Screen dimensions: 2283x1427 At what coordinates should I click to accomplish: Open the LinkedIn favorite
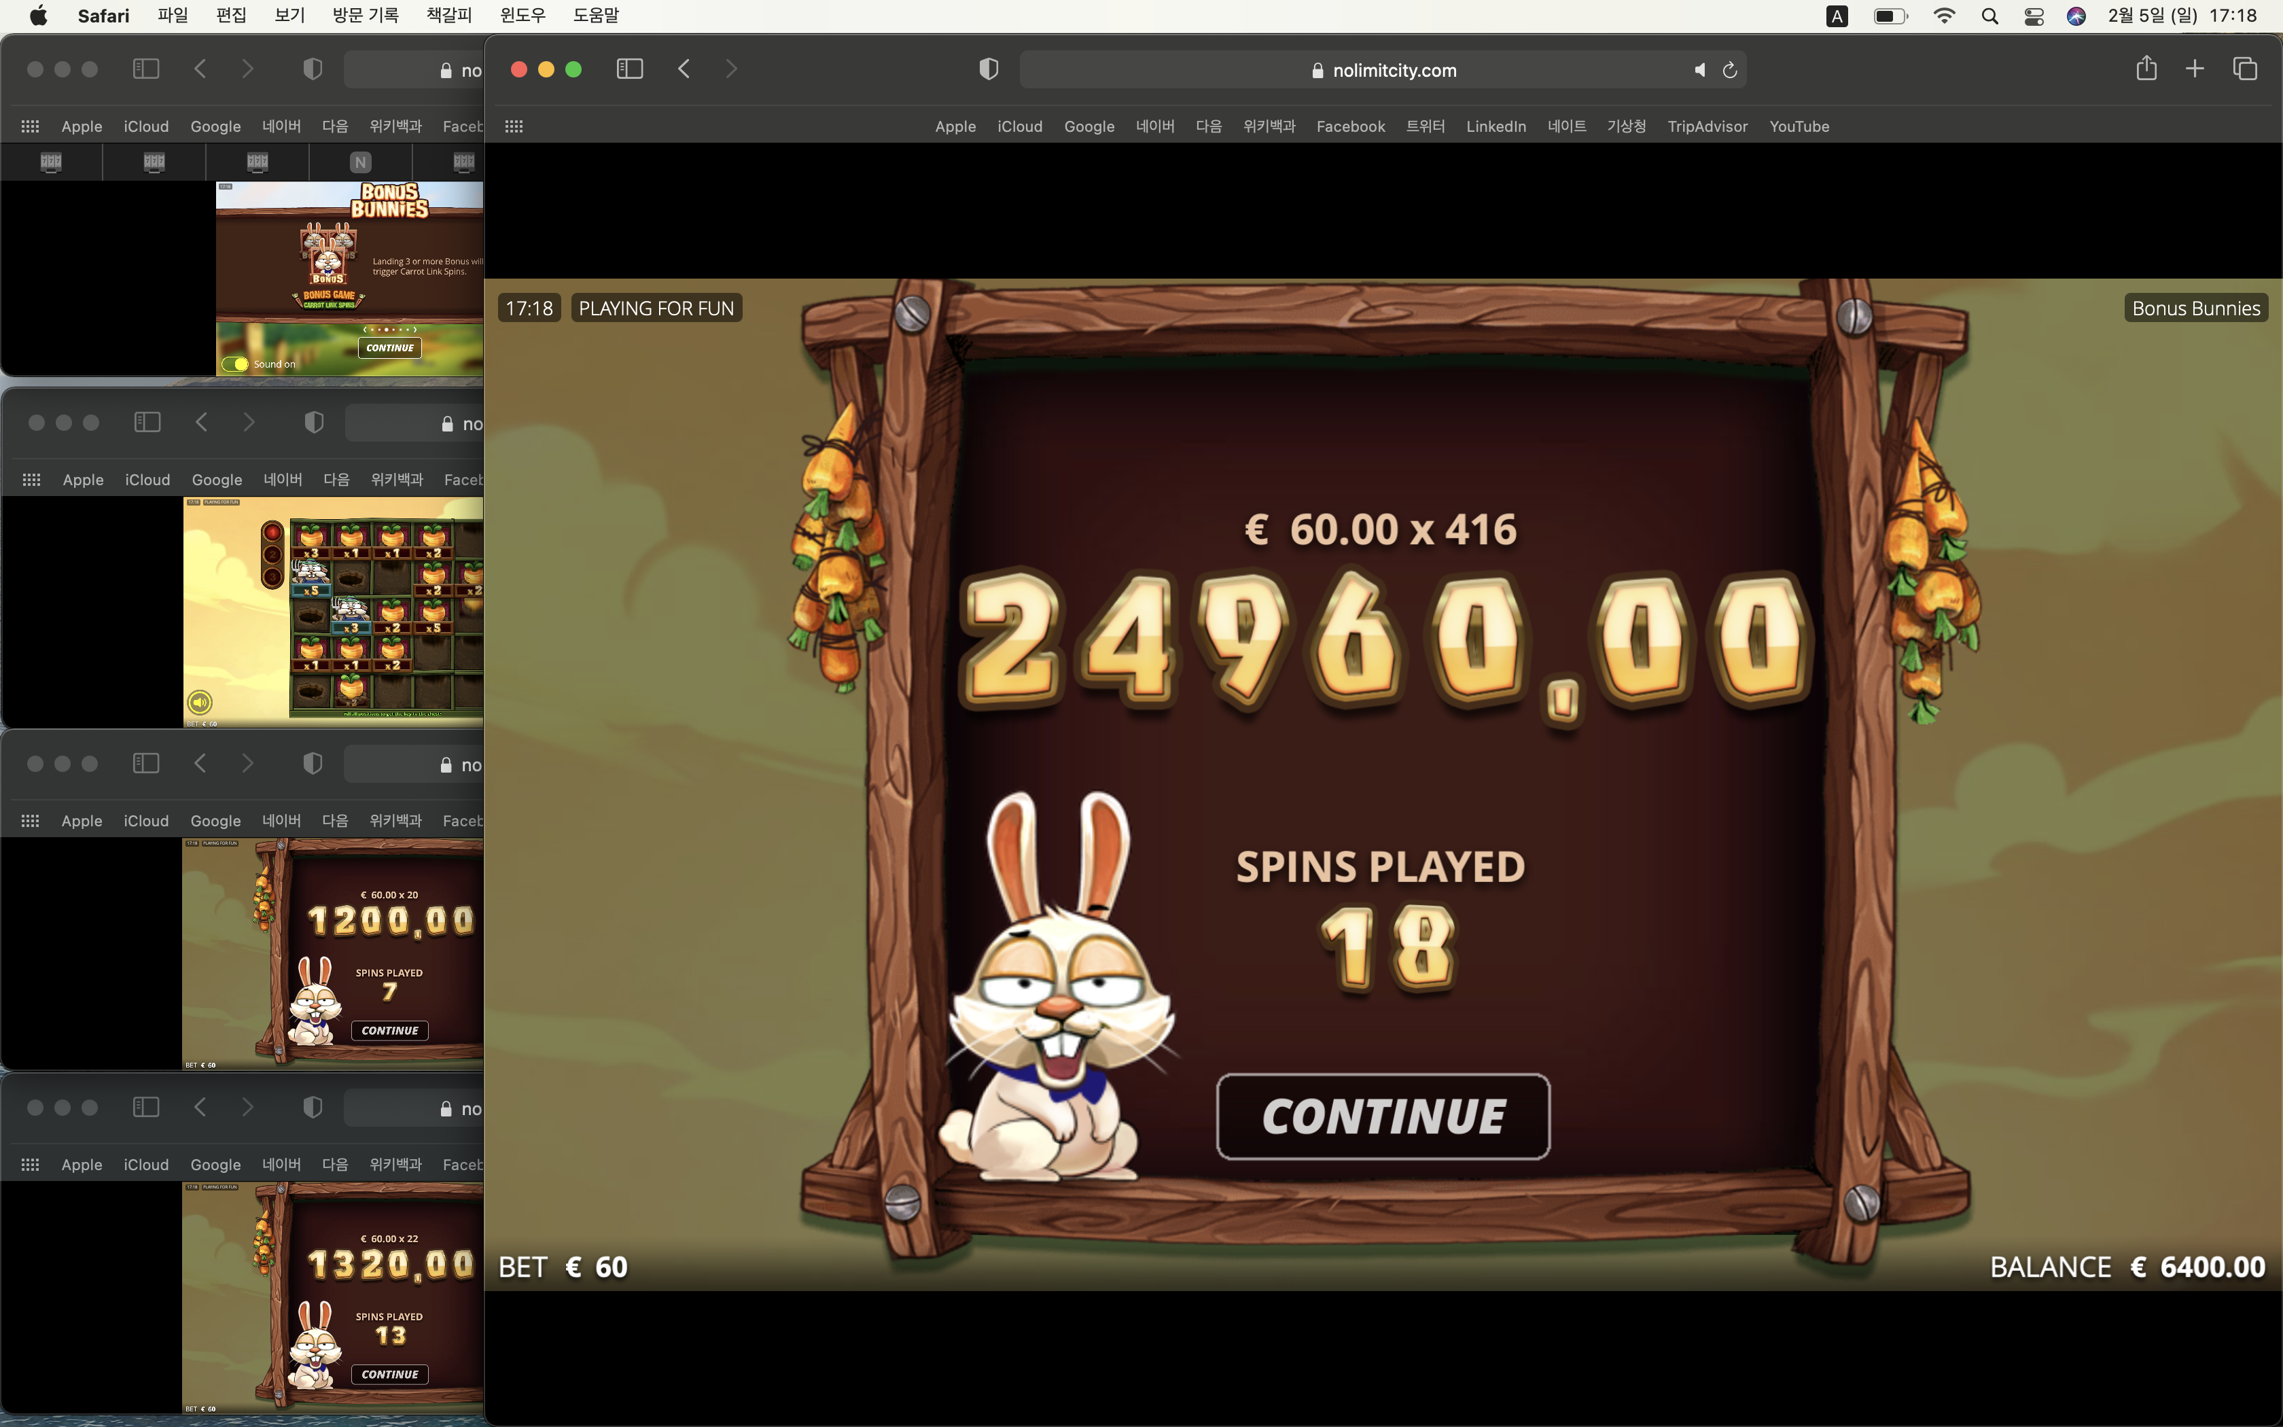(x=1496, y=126)
